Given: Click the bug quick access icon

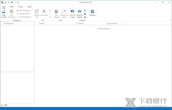Looking at the screenshot, I should pyautogui.click(x=9, y=2).
